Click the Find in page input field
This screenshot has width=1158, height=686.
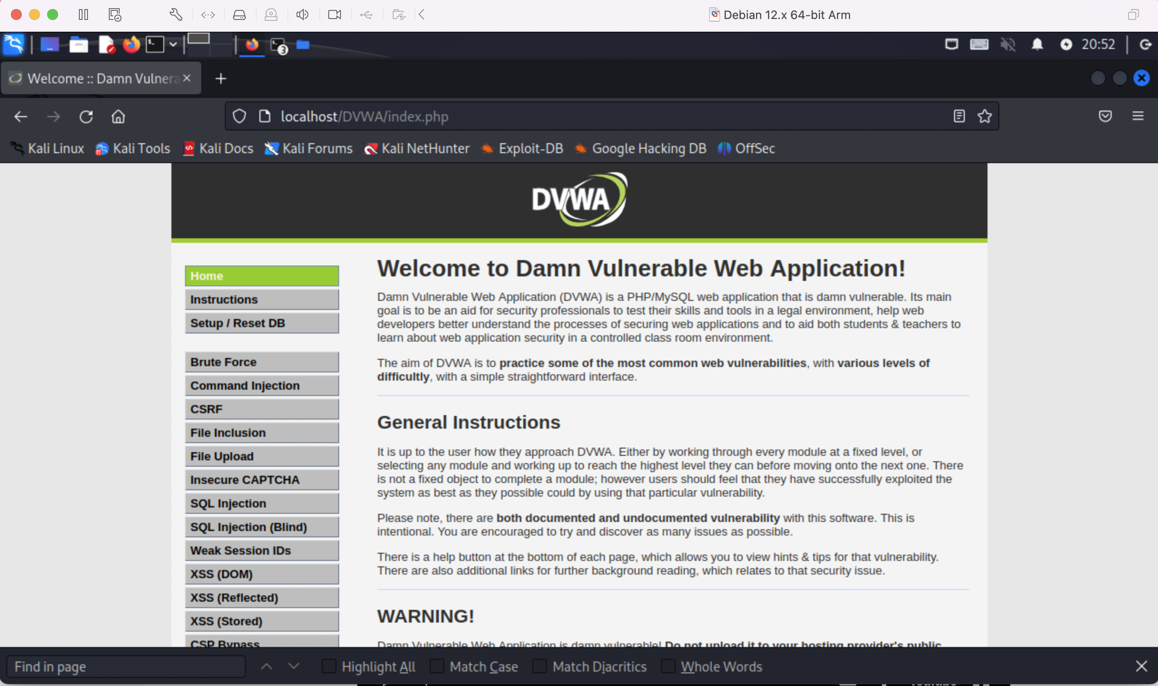126,666
